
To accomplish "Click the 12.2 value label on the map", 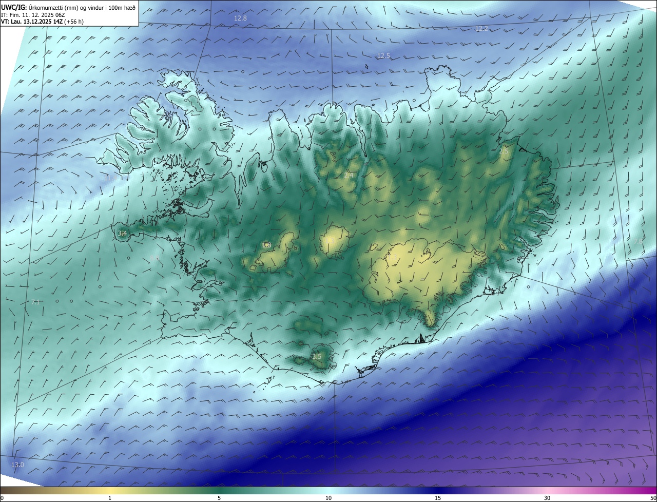I will click(481, 28).
